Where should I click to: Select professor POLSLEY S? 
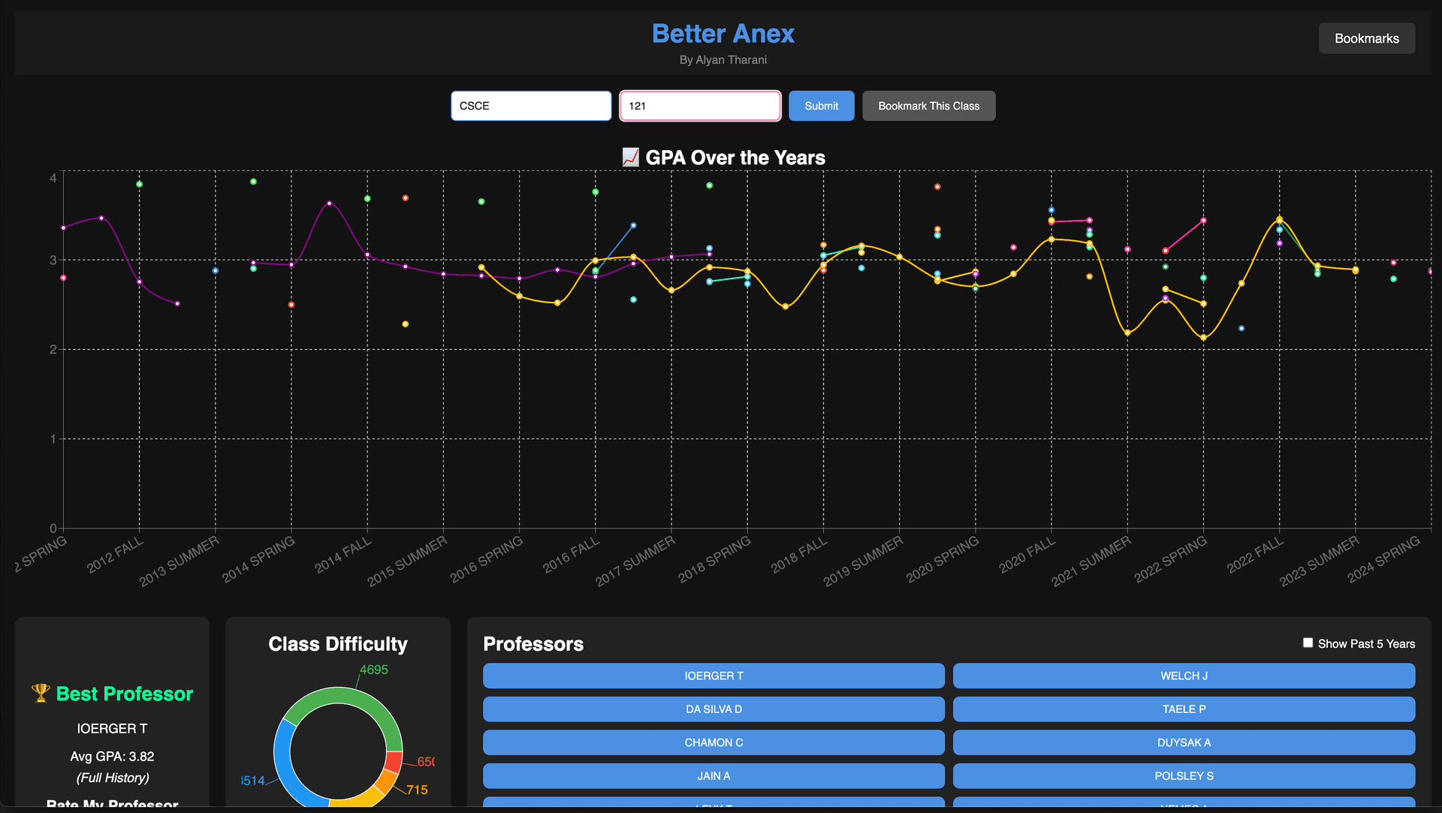tap(1184, 775)
